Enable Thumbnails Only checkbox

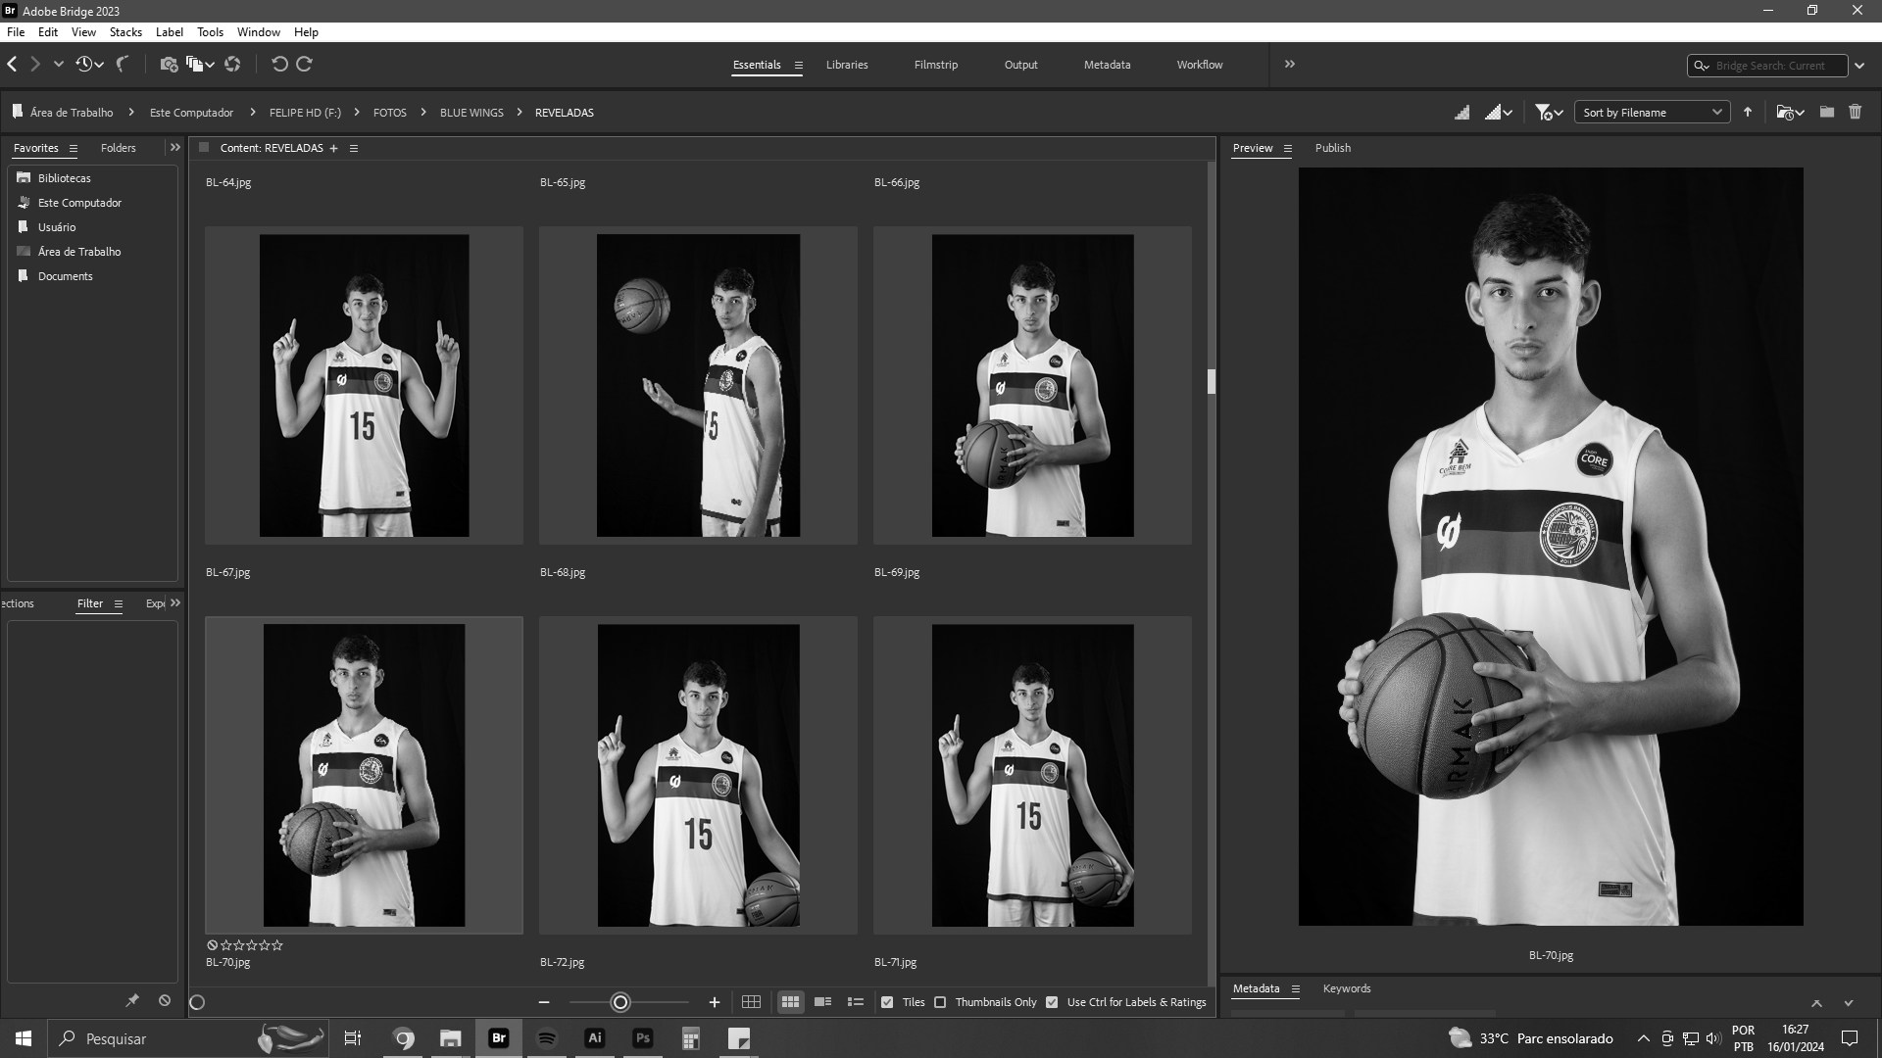[941, 1002]
